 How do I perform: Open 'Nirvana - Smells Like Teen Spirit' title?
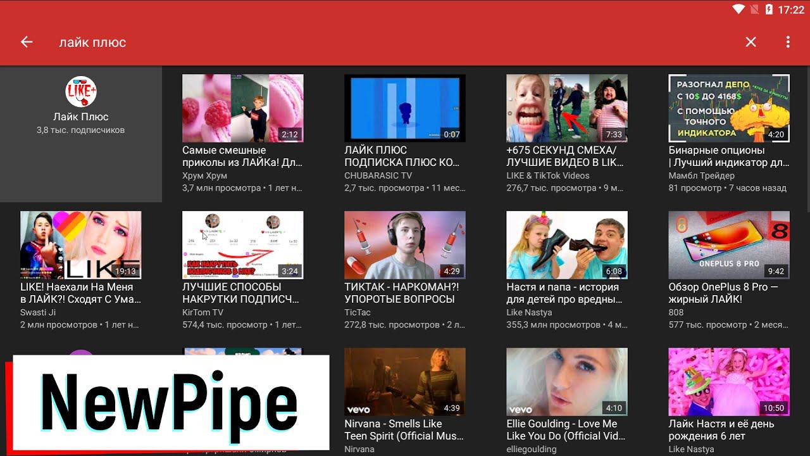[x=404, y=430]
